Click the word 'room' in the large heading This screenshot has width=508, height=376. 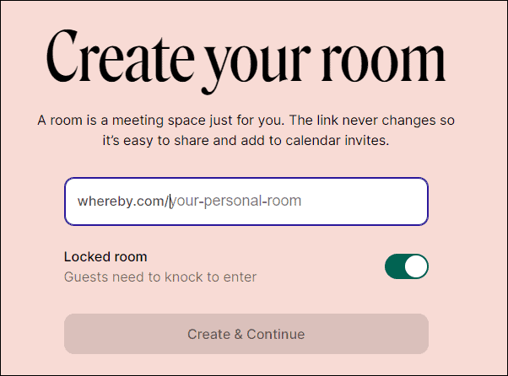tap(384, 63)
